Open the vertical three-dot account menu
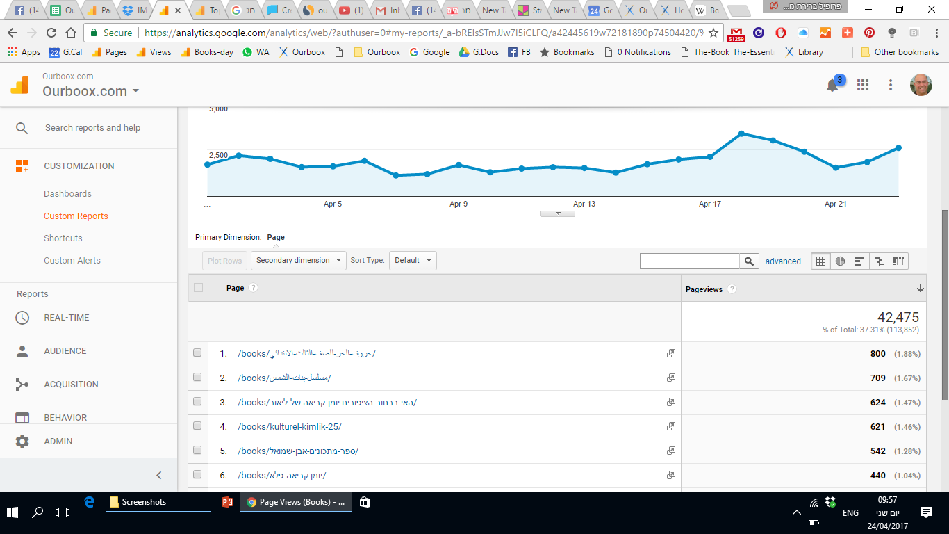The width and height of the screenshot is (949, 534). (x=891, y=85)
